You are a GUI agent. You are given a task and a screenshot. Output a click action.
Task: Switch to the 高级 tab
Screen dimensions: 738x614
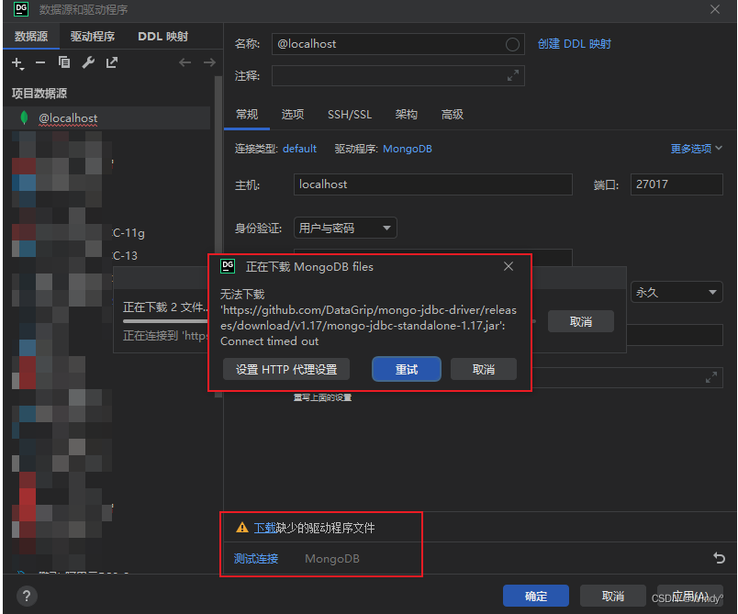pos(453,115)
